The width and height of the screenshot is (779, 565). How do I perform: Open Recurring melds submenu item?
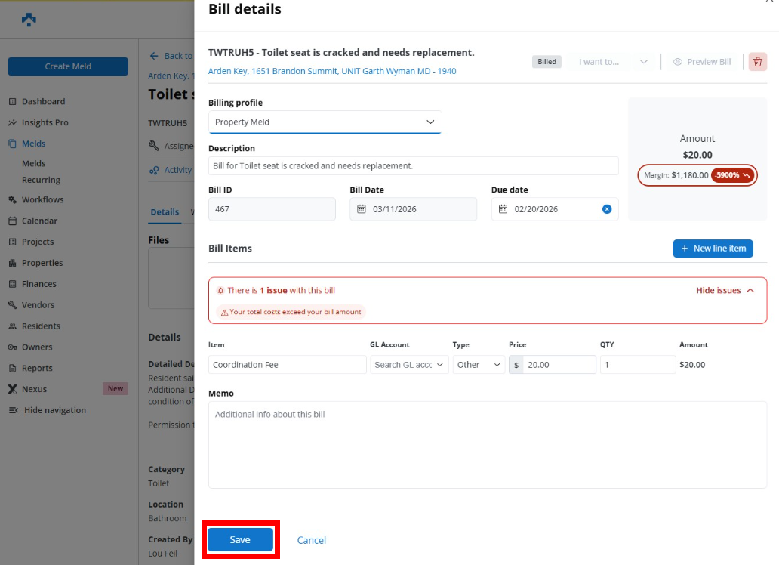[41, 180]
